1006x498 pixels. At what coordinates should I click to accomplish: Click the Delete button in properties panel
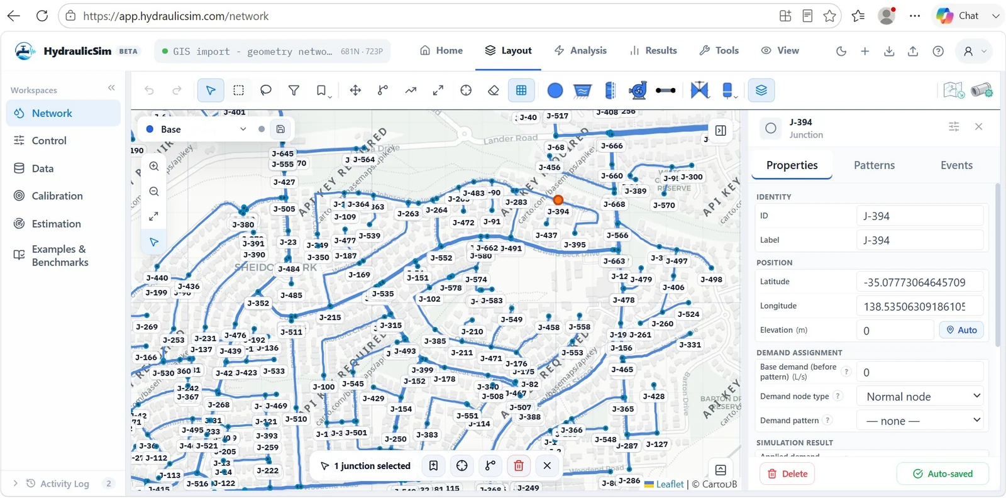(787, 474)
